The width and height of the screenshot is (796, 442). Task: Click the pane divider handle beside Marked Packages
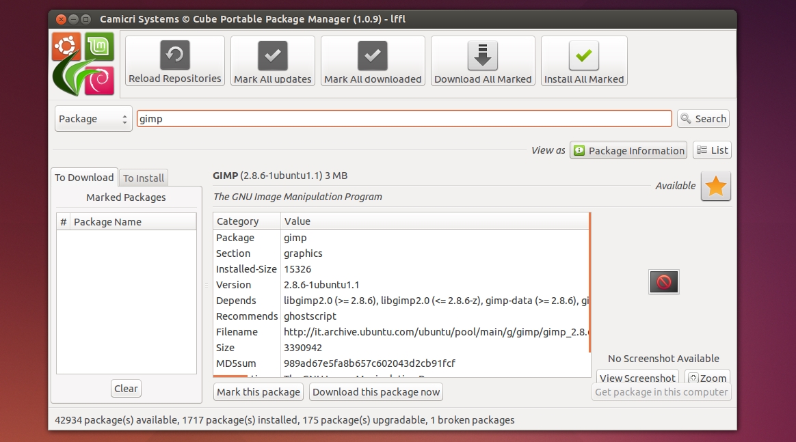pyautogui.click(x=207, y=286)
